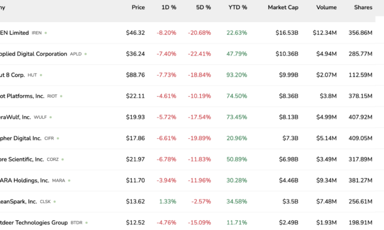
Task: Click the MARA ticker symbol
Action: [x=59, y=180]
